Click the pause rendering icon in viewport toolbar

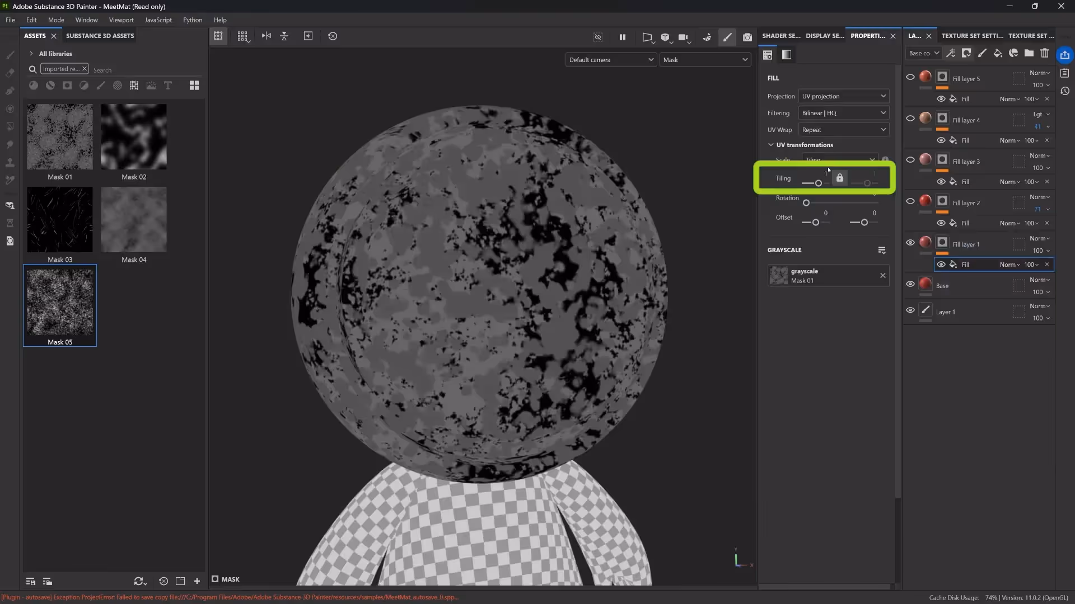623,37
